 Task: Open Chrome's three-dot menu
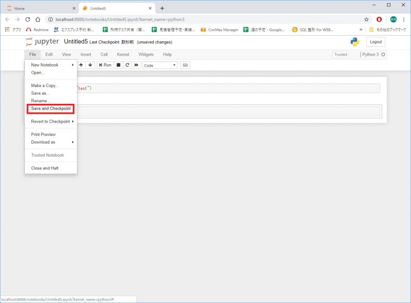[404, 19]
